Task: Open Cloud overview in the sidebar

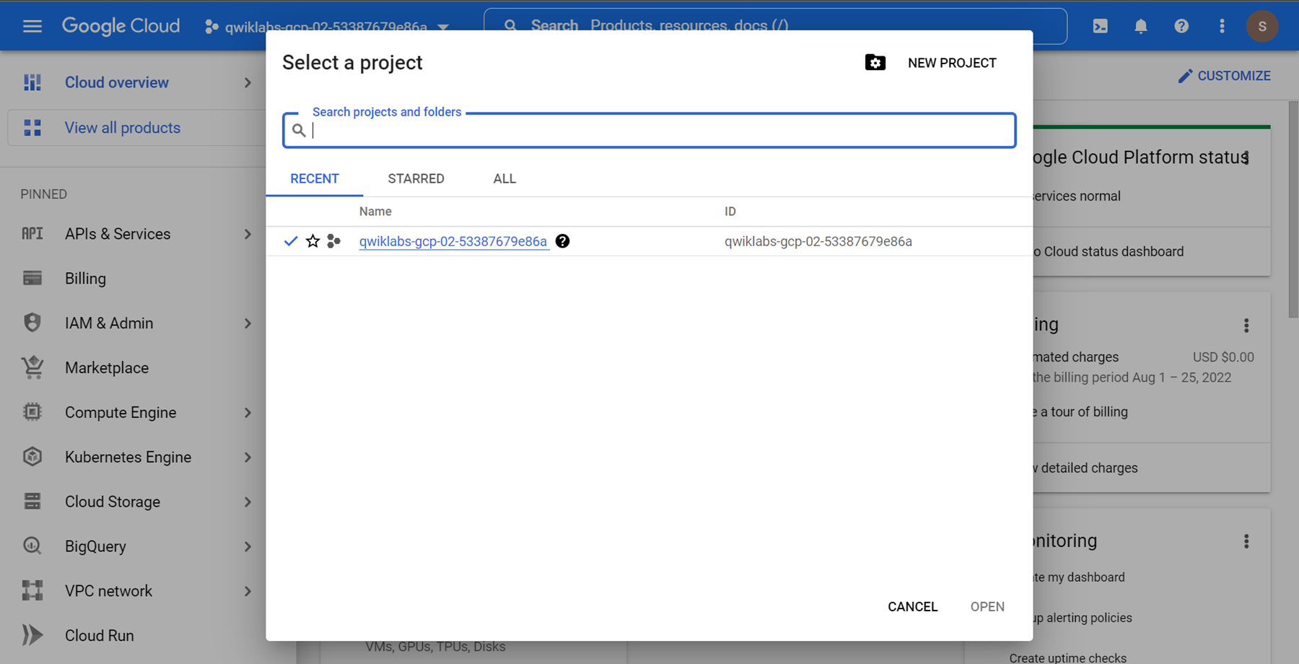Action: 117,82
